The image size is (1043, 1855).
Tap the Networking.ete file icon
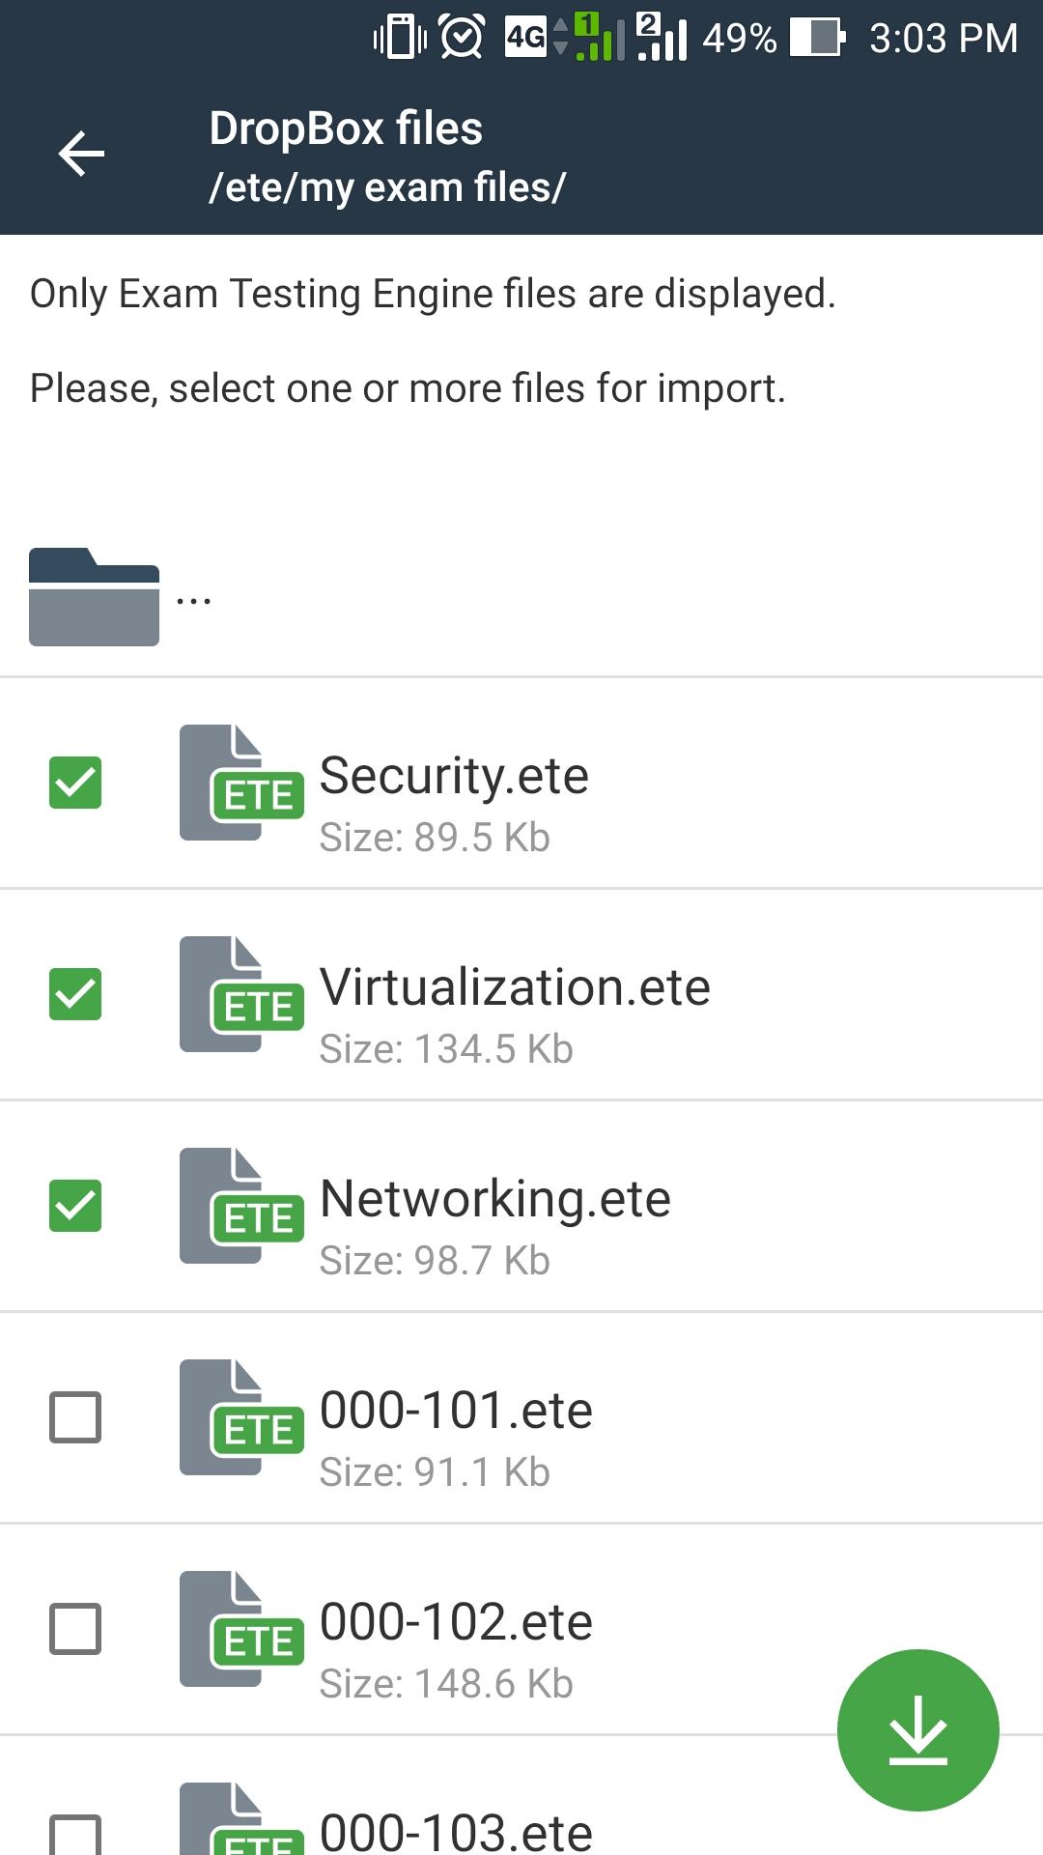pos(240,1206)
